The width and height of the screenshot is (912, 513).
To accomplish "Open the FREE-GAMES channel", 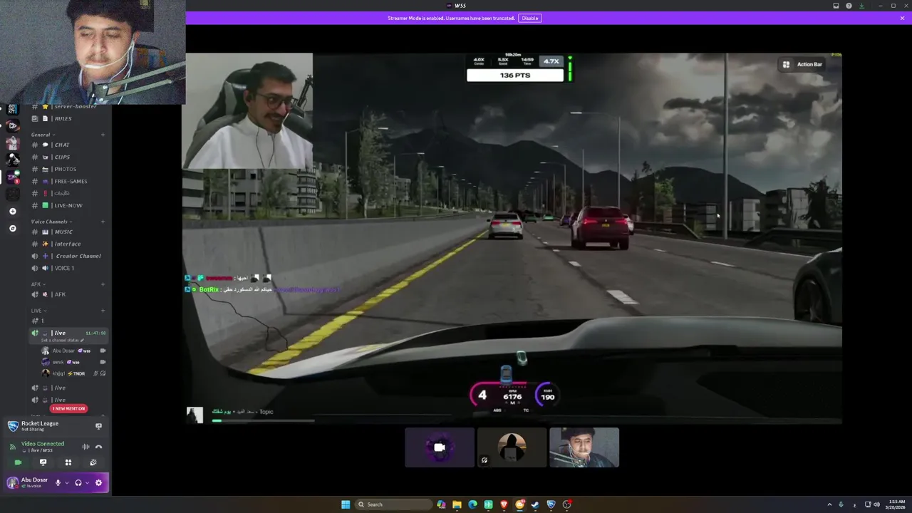I will point(68,181).
